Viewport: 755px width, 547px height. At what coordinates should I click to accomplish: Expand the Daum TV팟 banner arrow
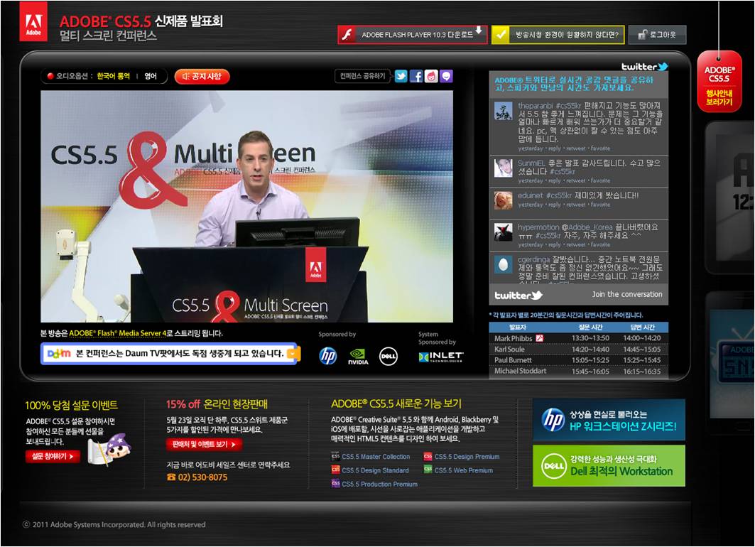click(x=294, y=353)
